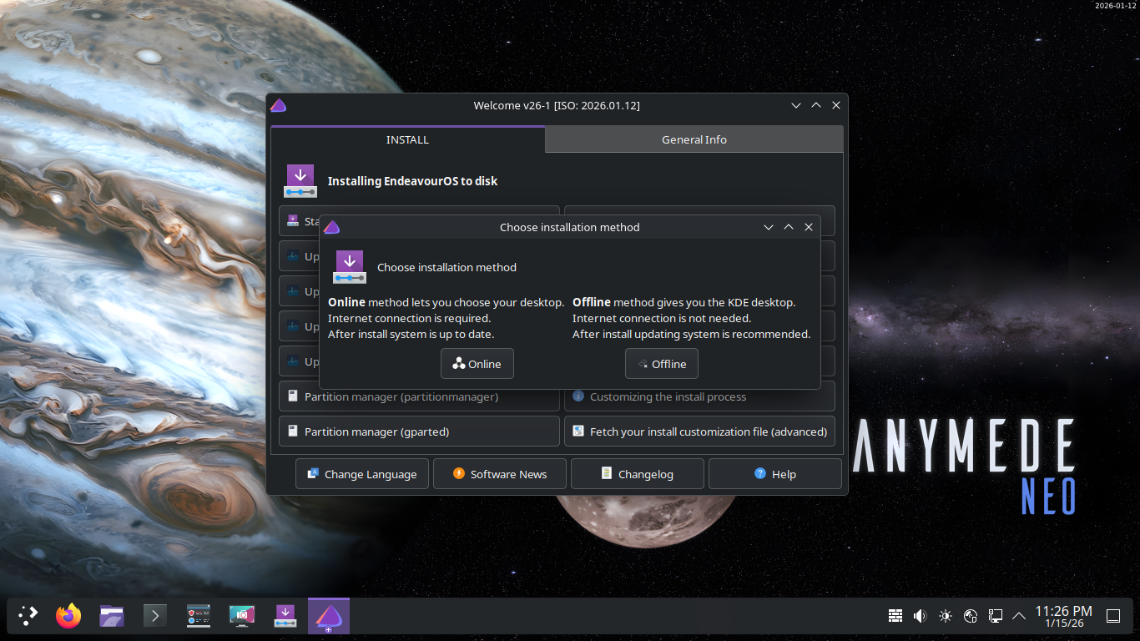
Task: Click "After install updating system is recommended."
Action: [x=692, y=334]
